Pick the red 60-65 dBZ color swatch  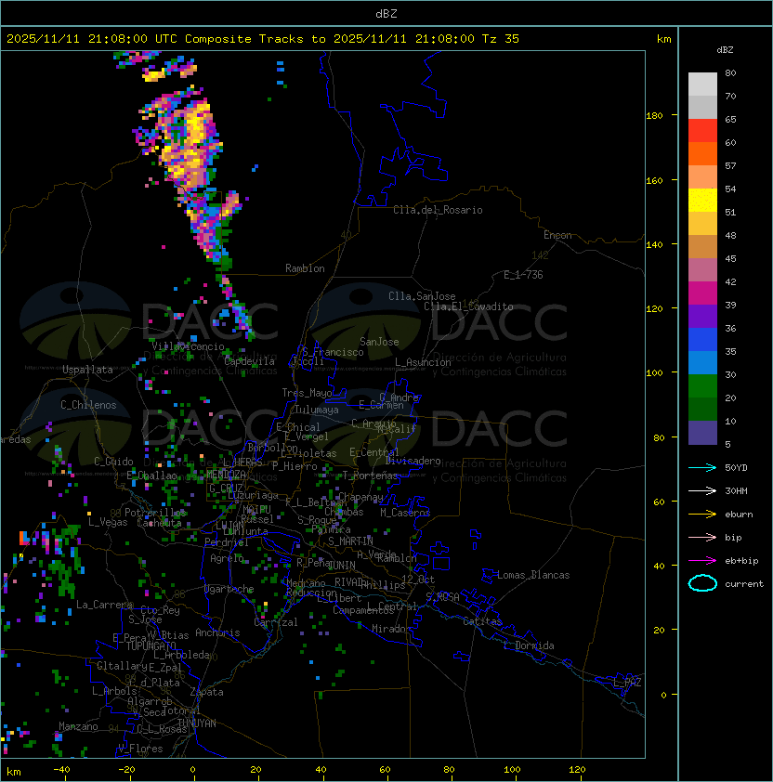(702, 131)
